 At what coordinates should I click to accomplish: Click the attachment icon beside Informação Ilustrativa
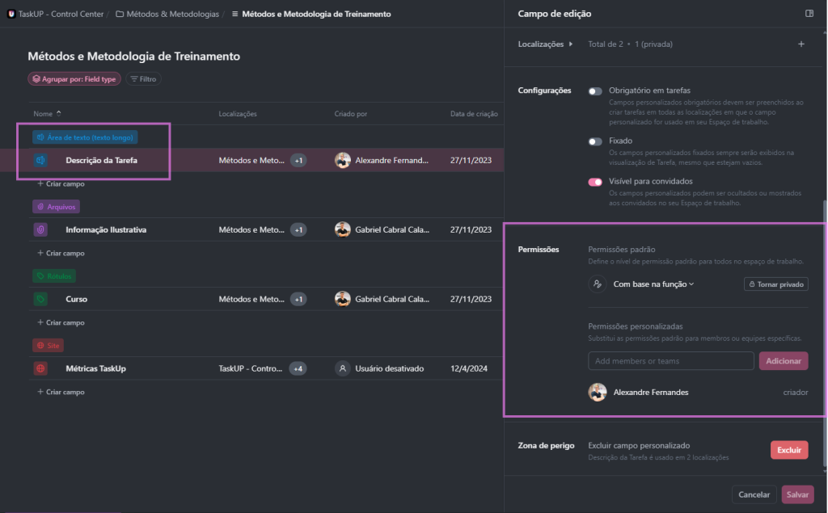click(40, 230)
